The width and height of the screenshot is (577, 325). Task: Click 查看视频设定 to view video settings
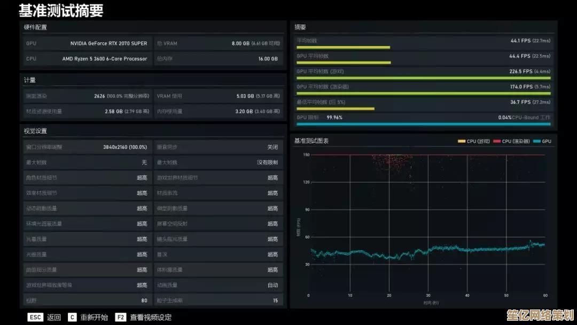pyautogui.click(x=151, y=317)
